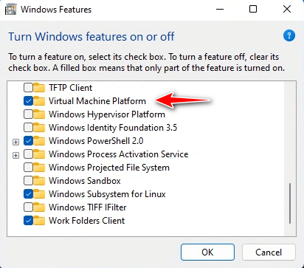Select the Windows TIFF IFilter label

88,207
